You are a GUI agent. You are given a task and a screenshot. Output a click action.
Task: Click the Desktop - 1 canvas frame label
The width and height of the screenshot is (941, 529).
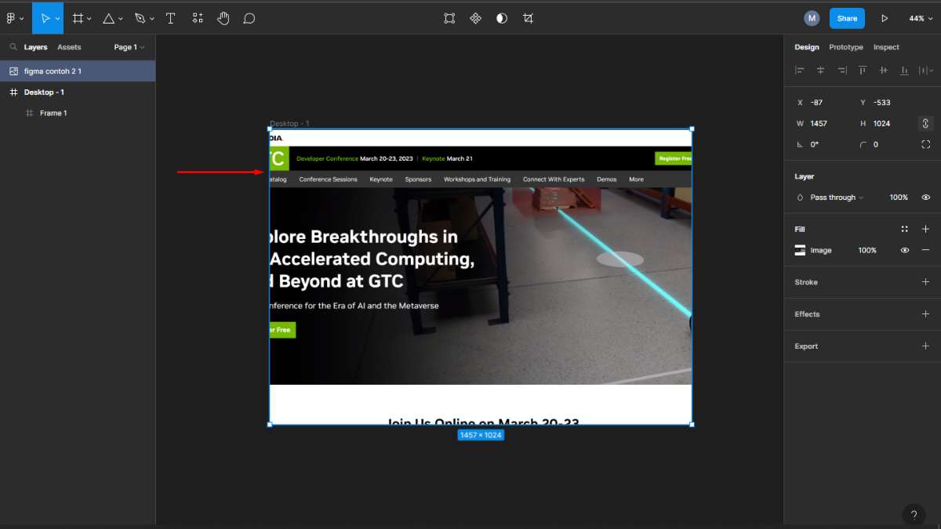[289, 124]
